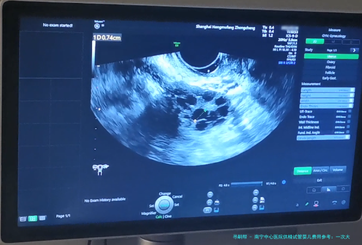Toggle the Length measurement checkbox
This screenshot has width=362, height=245.
point(351,90)
